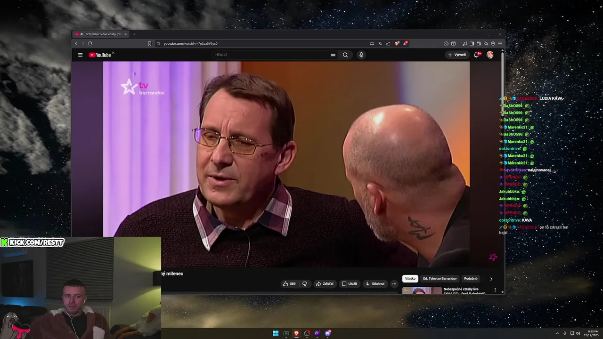This screenshot has width=603, height=339.
Task: Close the Nebezpečné vztahy browser tab
Action: [x=125, y=34]
